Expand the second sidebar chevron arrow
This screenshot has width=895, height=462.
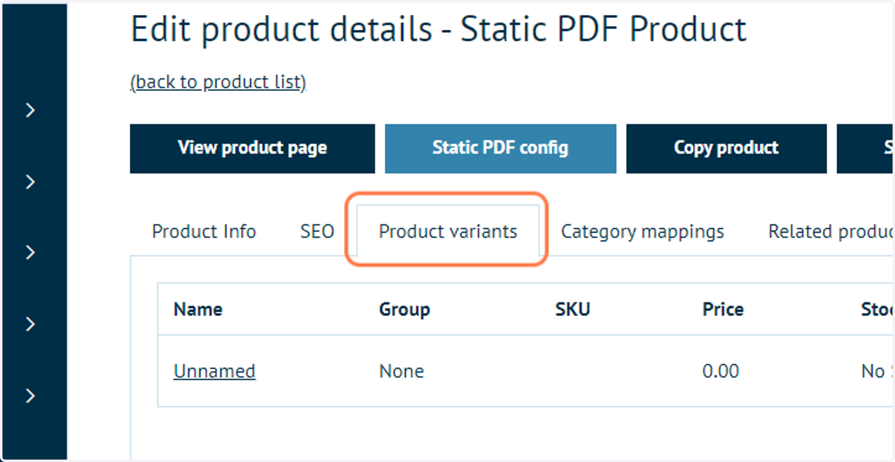click(x=31, y=182)
